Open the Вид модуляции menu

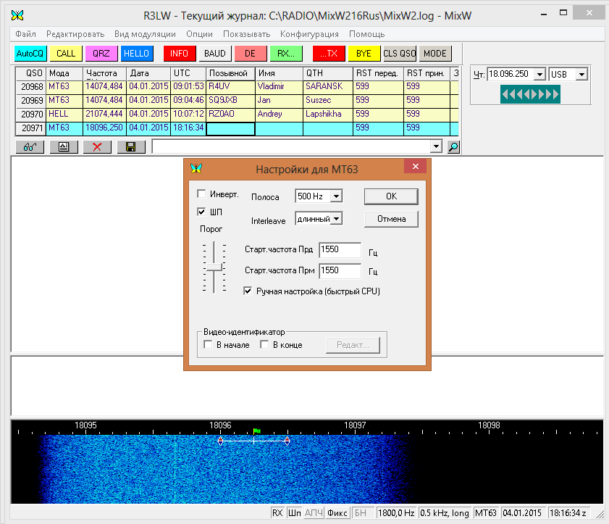[x=145, y=34]
